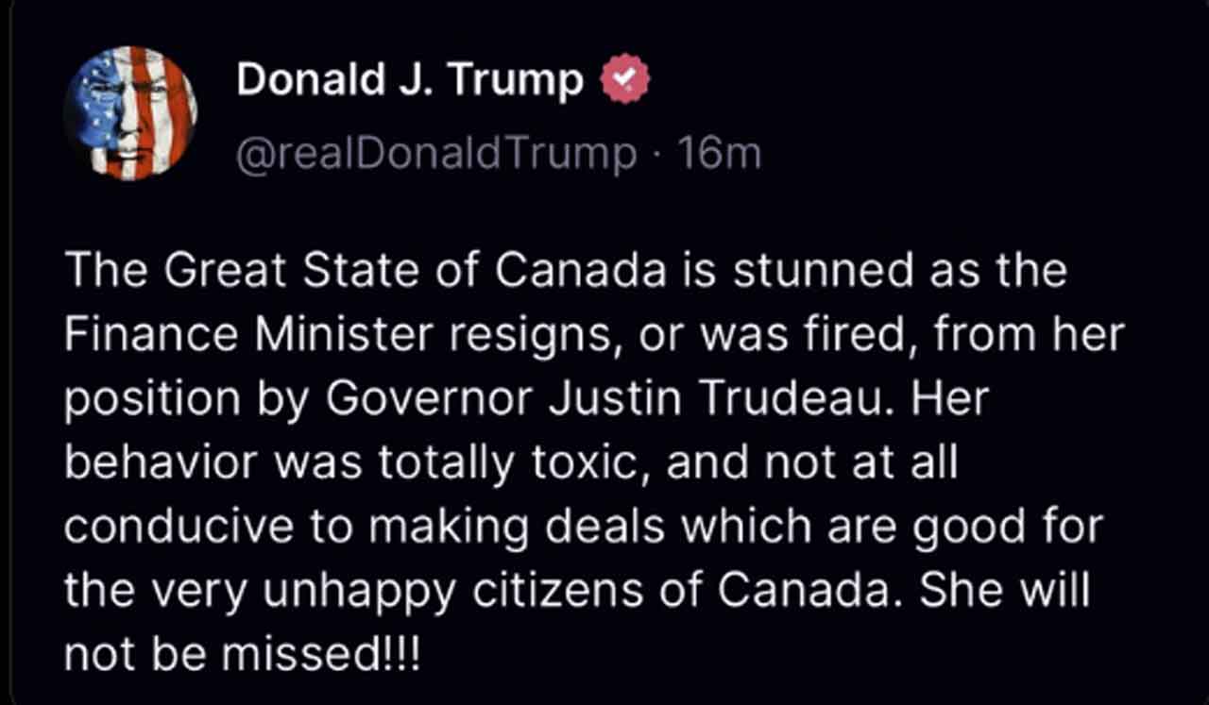Click the 16m post timestamp
1209x705 pixels.
coord(724,154)
